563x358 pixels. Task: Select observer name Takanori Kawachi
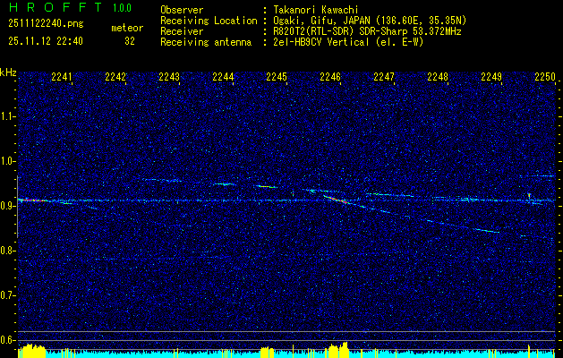pyautogui.click(x=315, y=10)
